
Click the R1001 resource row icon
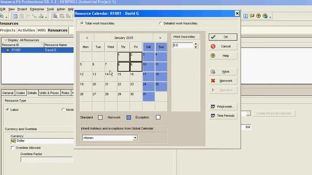8,50
